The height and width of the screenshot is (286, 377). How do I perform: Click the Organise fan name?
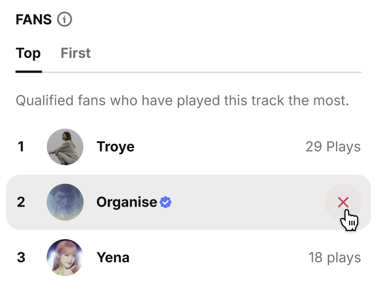coord(126,202)
